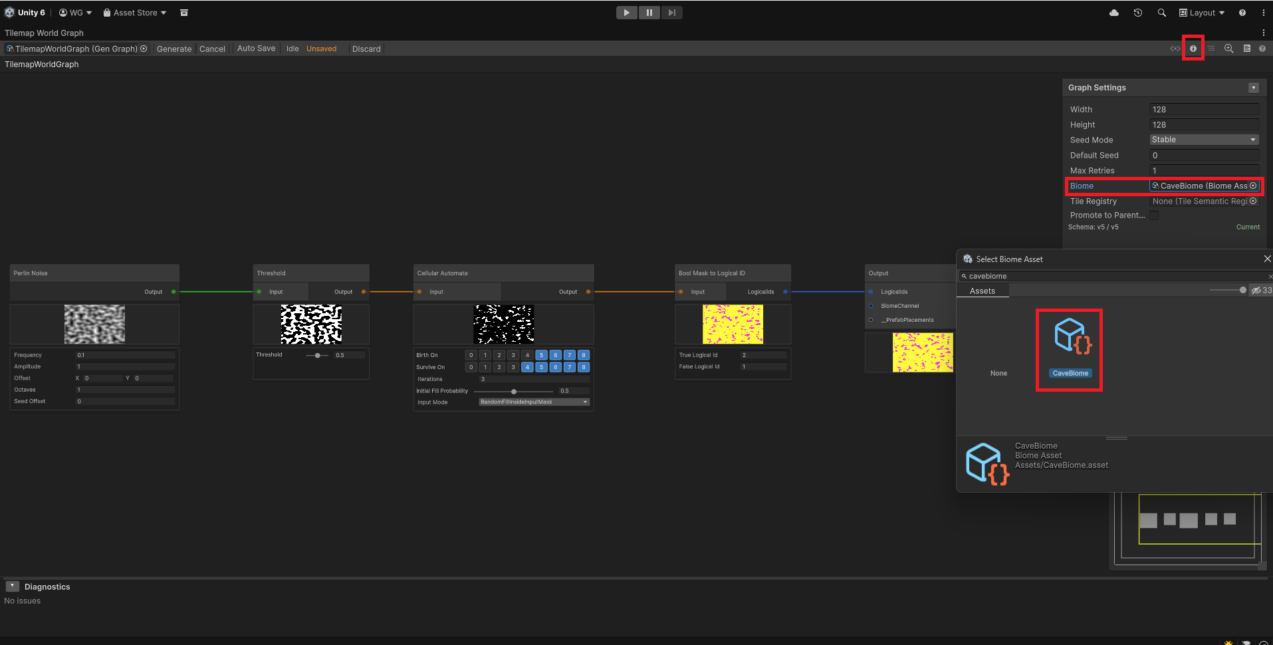Open Unity Cloud services icon
The image size is (1273, 645).
pos(1114,13)
